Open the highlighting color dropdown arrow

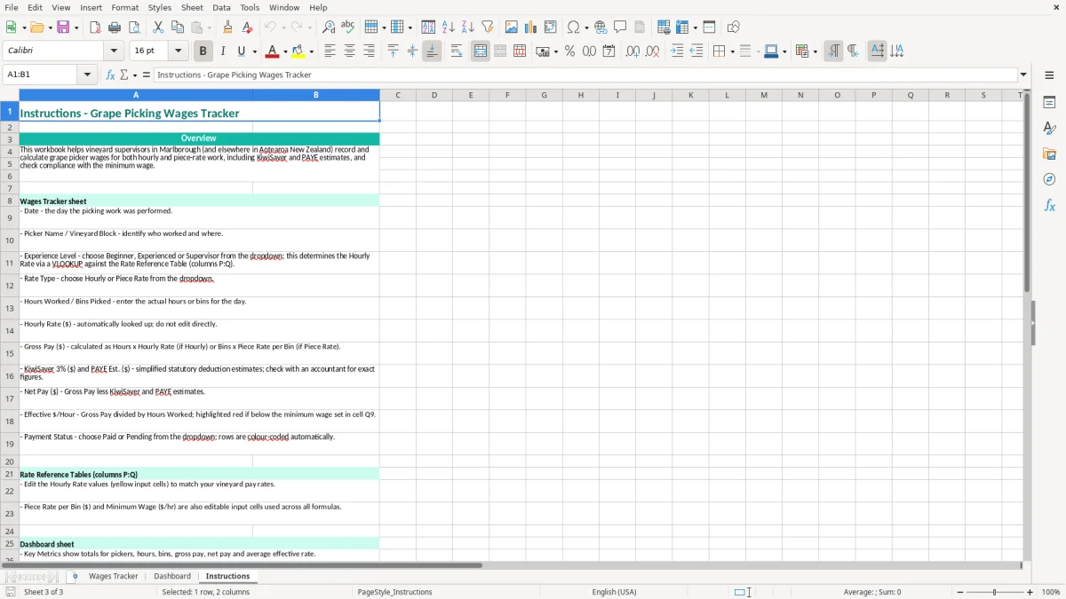[311, 51]
